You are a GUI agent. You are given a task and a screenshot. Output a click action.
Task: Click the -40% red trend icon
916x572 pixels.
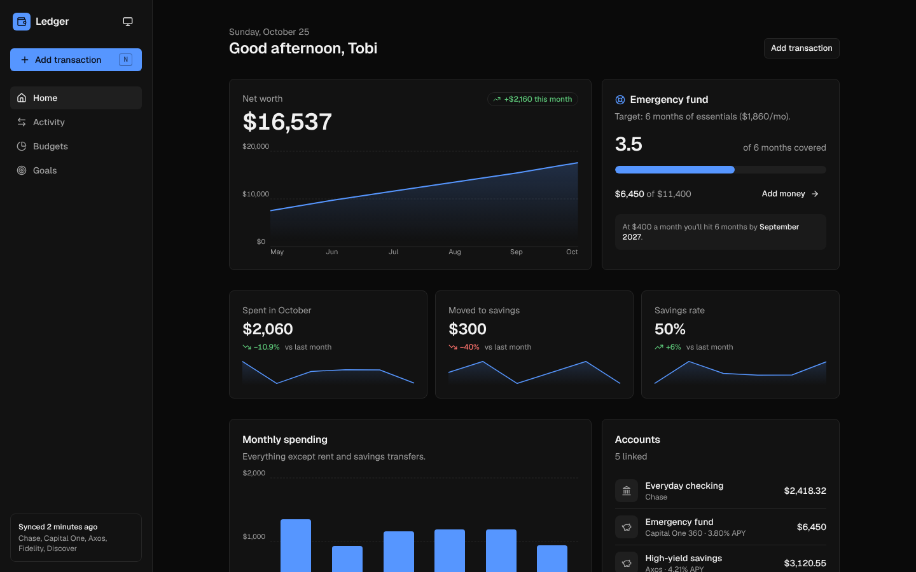(453, 347)
